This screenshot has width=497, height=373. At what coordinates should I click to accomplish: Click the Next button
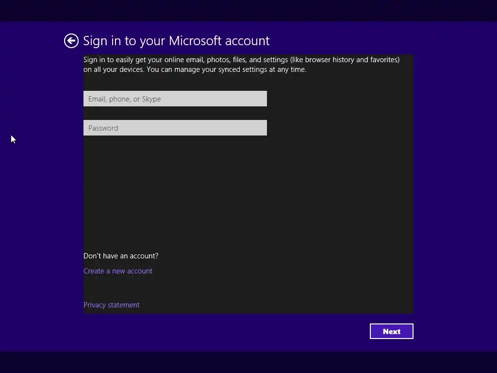[x=392, y=331]
